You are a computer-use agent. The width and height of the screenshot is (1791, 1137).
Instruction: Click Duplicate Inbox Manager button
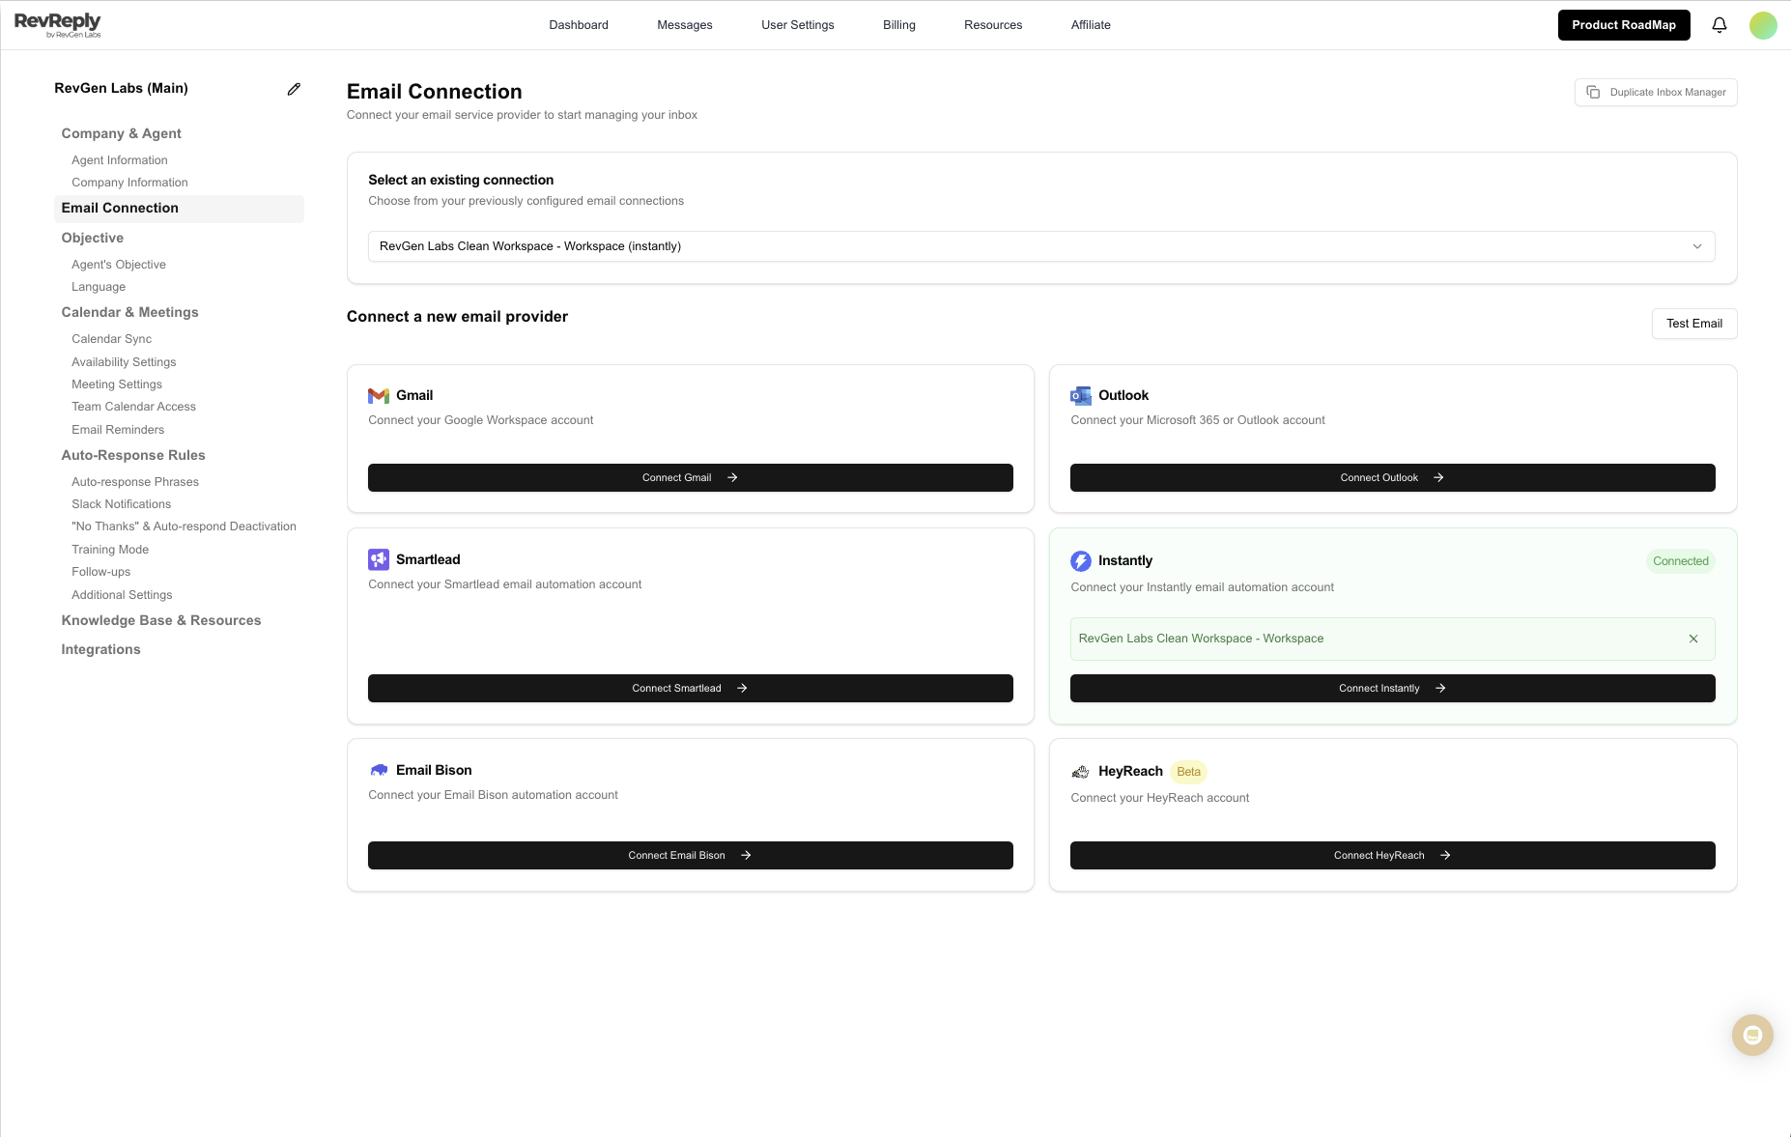click(1656, 93)
